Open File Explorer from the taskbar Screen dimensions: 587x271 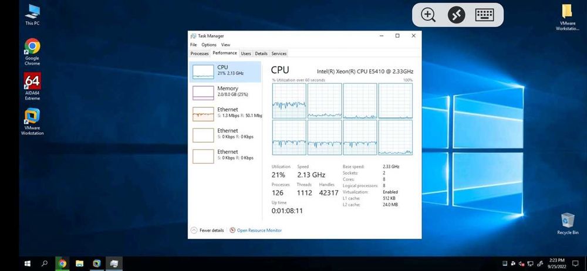(x=79, y=263)
